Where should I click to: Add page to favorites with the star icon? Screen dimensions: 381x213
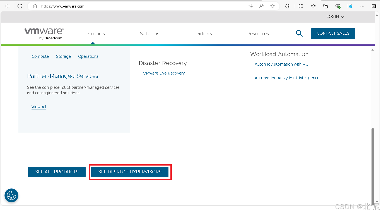tap(273, 6)
